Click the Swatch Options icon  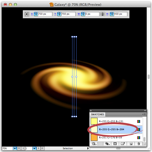coord(115,144)
